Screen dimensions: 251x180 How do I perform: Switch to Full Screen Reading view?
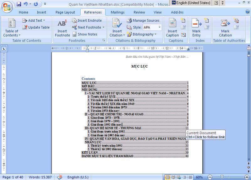(x=173, y=177)
